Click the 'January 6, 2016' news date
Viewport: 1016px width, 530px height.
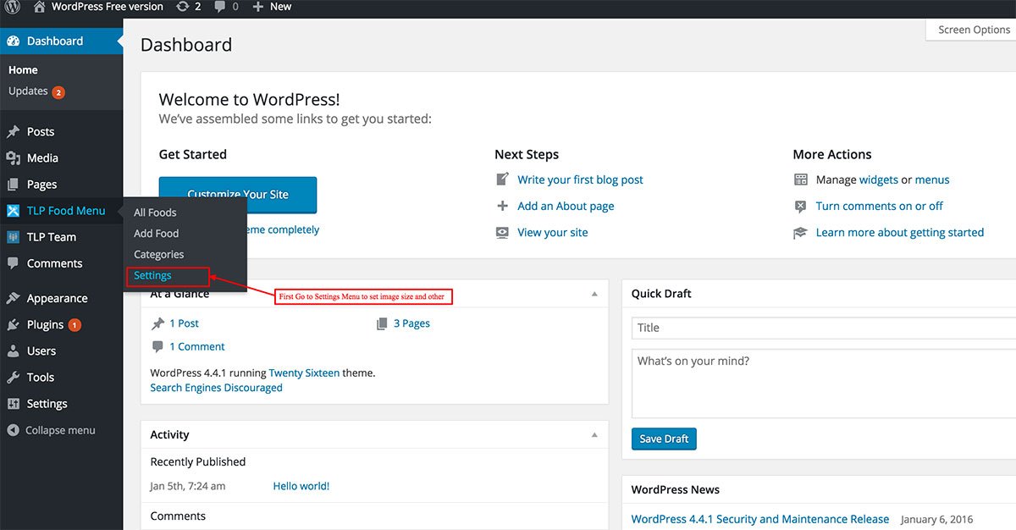point(937,519)
